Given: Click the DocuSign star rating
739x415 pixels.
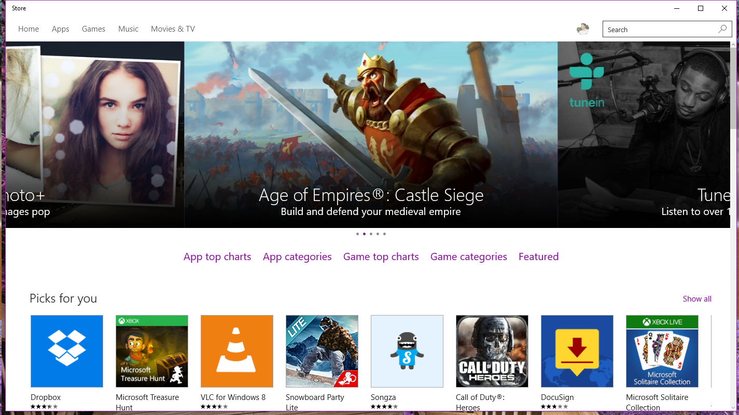Looking at the screenshot, I should tap(554, 407).
